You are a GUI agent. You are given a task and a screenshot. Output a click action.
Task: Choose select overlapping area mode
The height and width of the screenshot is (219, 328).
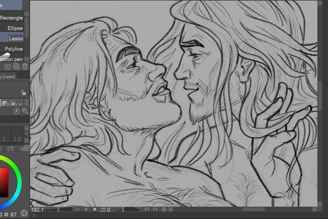click(13, 104)
